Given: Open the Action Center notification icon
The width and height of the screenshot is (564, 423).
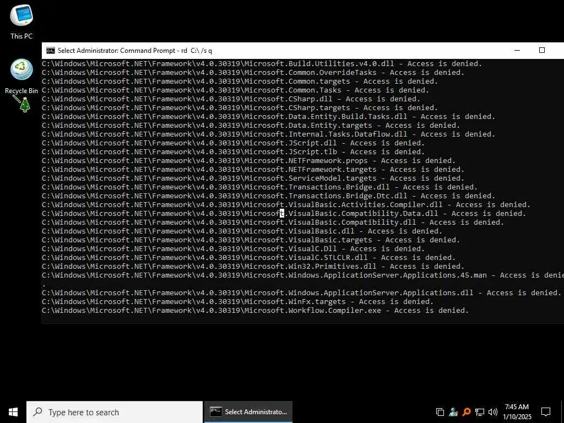Looking at the screenshot, I should [546, 412].
